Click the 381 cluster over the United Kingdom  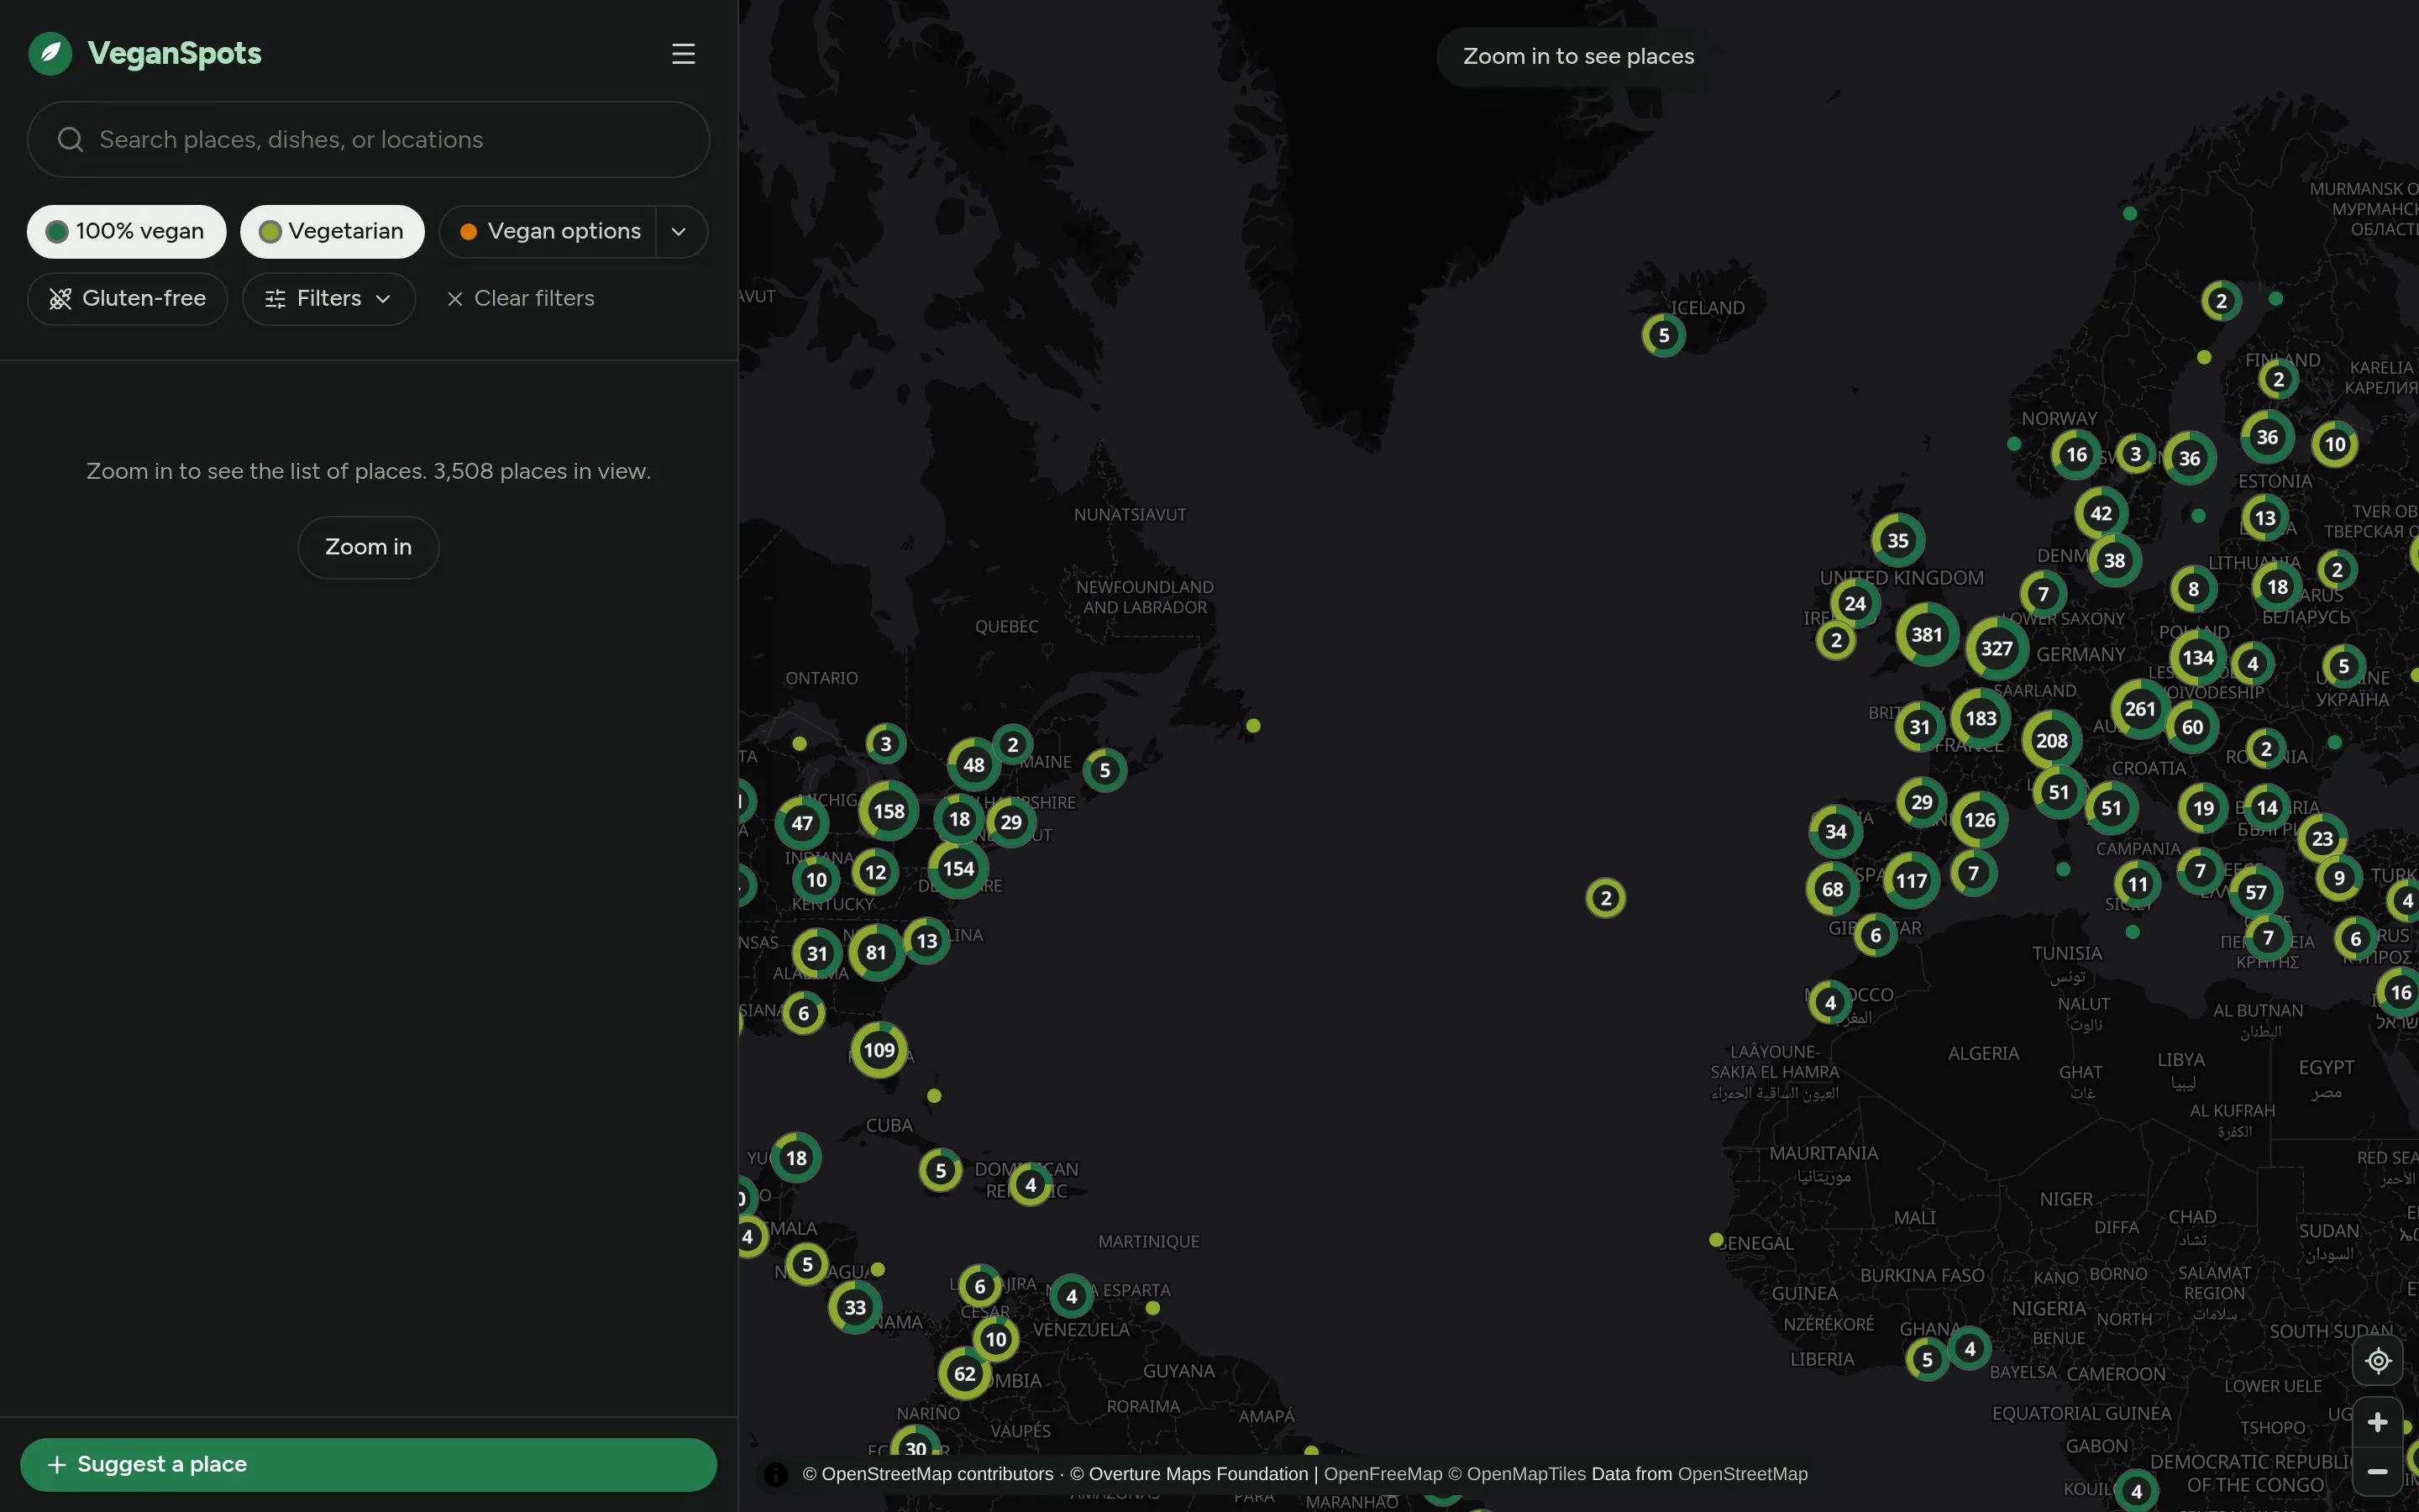coord(1926,634)
